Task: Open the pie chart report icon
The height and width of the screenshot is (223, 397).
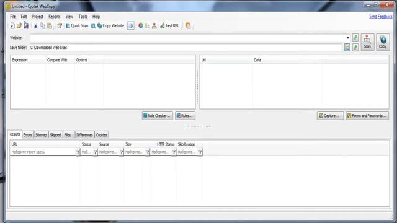Action: 141,25
